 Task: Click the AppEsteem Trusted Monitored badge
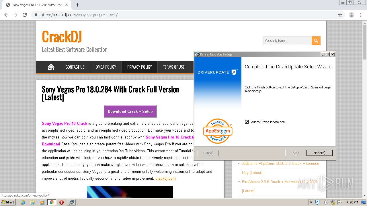pos(218,131)
